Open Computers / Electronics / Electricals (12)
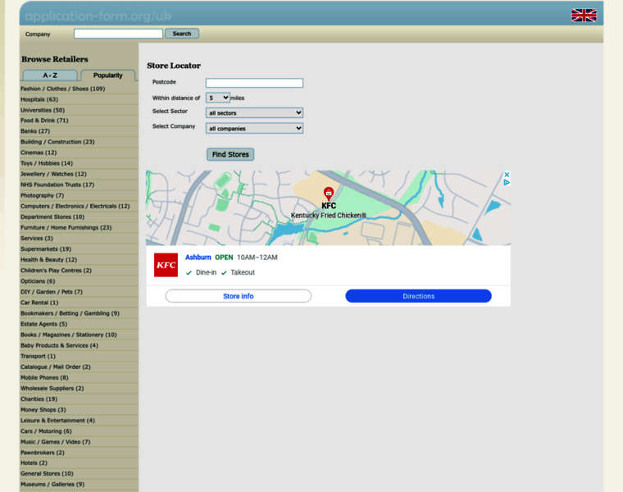 pos(75,207)
